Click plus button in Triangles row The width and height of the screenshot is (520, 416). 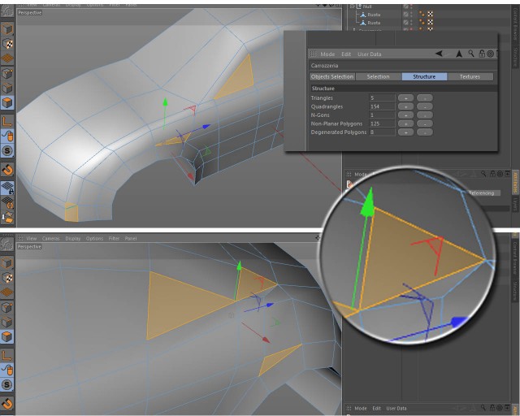(405, 97)
